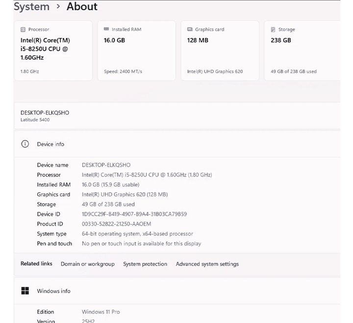Select the Device ID value 1D9CC29F-B419

tap(134, 214)
